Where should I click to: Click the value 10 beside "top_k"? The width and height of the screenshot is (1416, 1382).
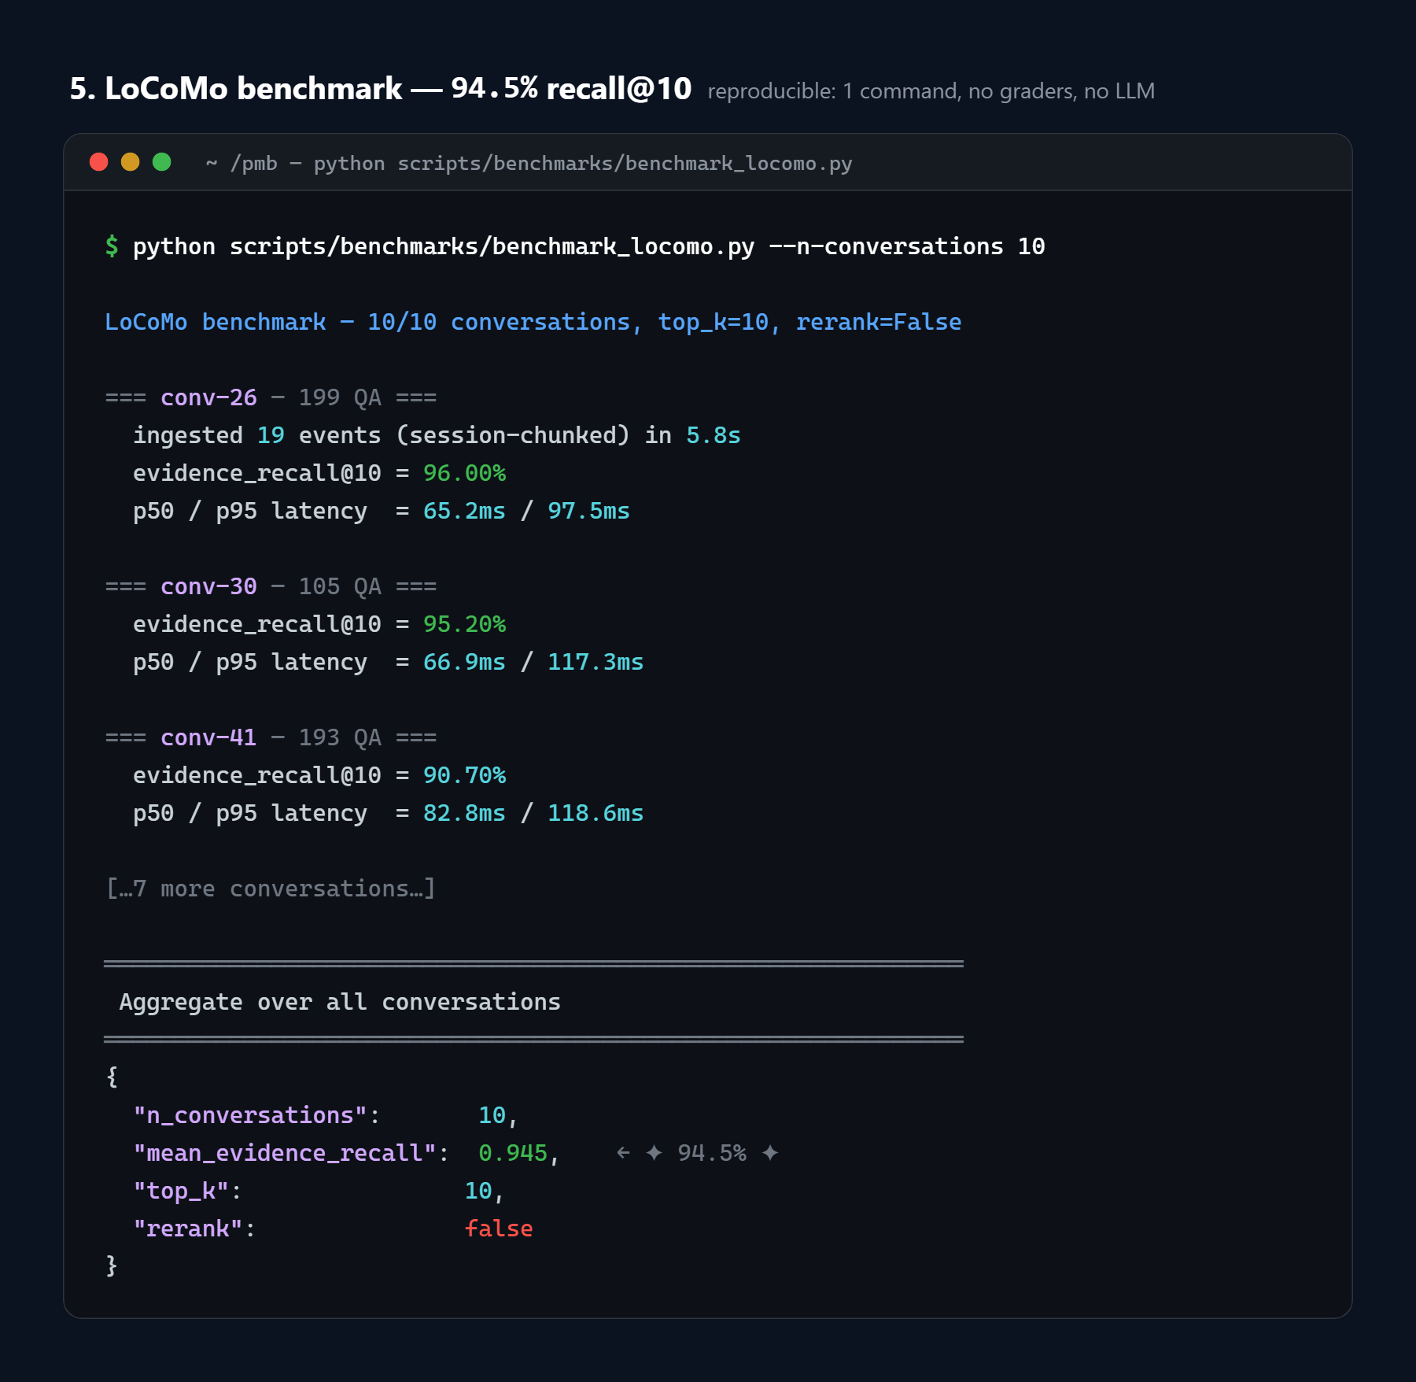click(478, 1191)
